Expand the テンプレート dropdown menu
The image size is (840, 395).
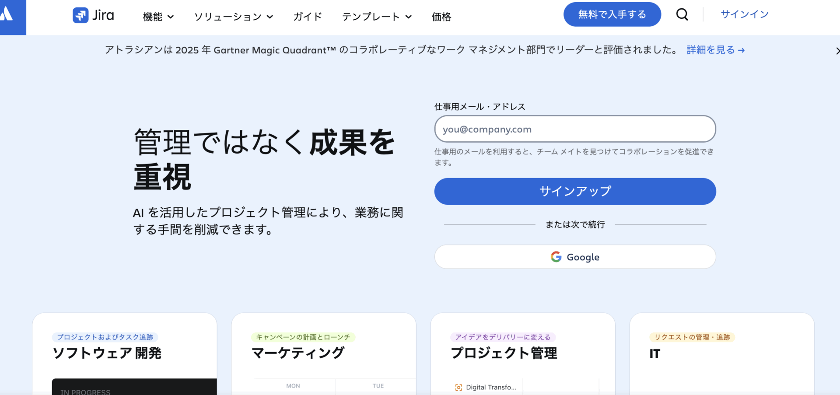[377, 17]
